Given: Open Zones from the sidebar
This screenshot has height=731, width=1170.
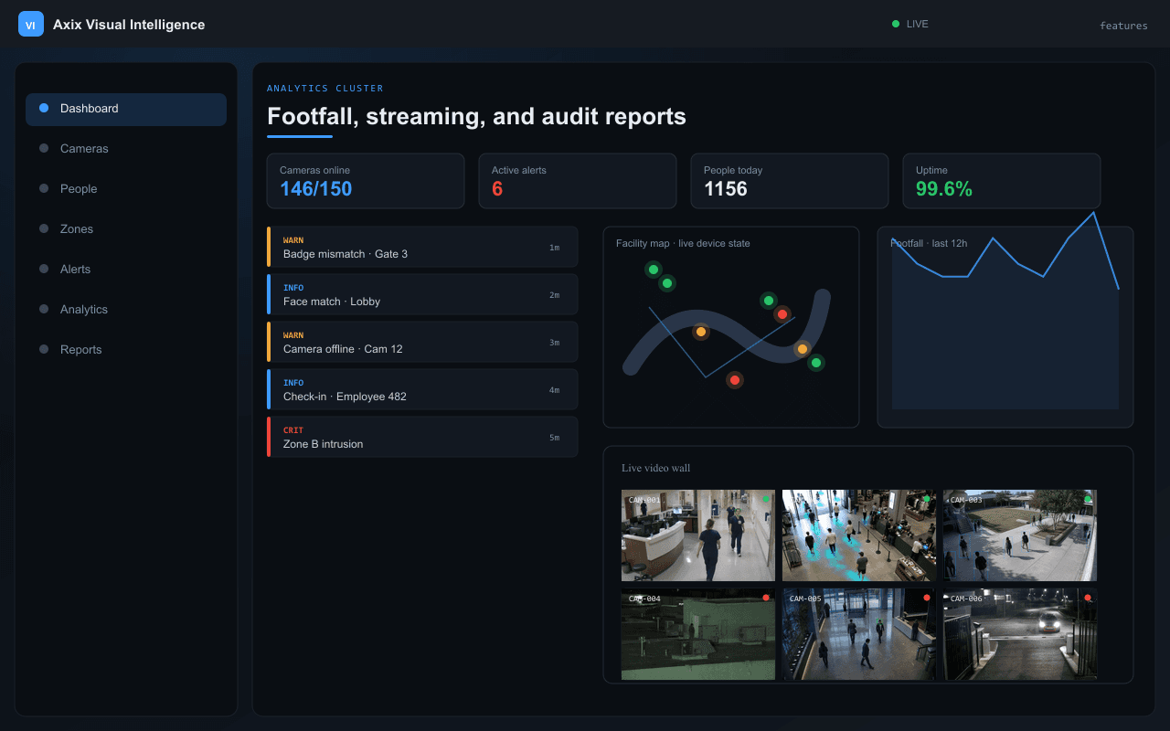Looking at the screenshot, I should (126, 229).
